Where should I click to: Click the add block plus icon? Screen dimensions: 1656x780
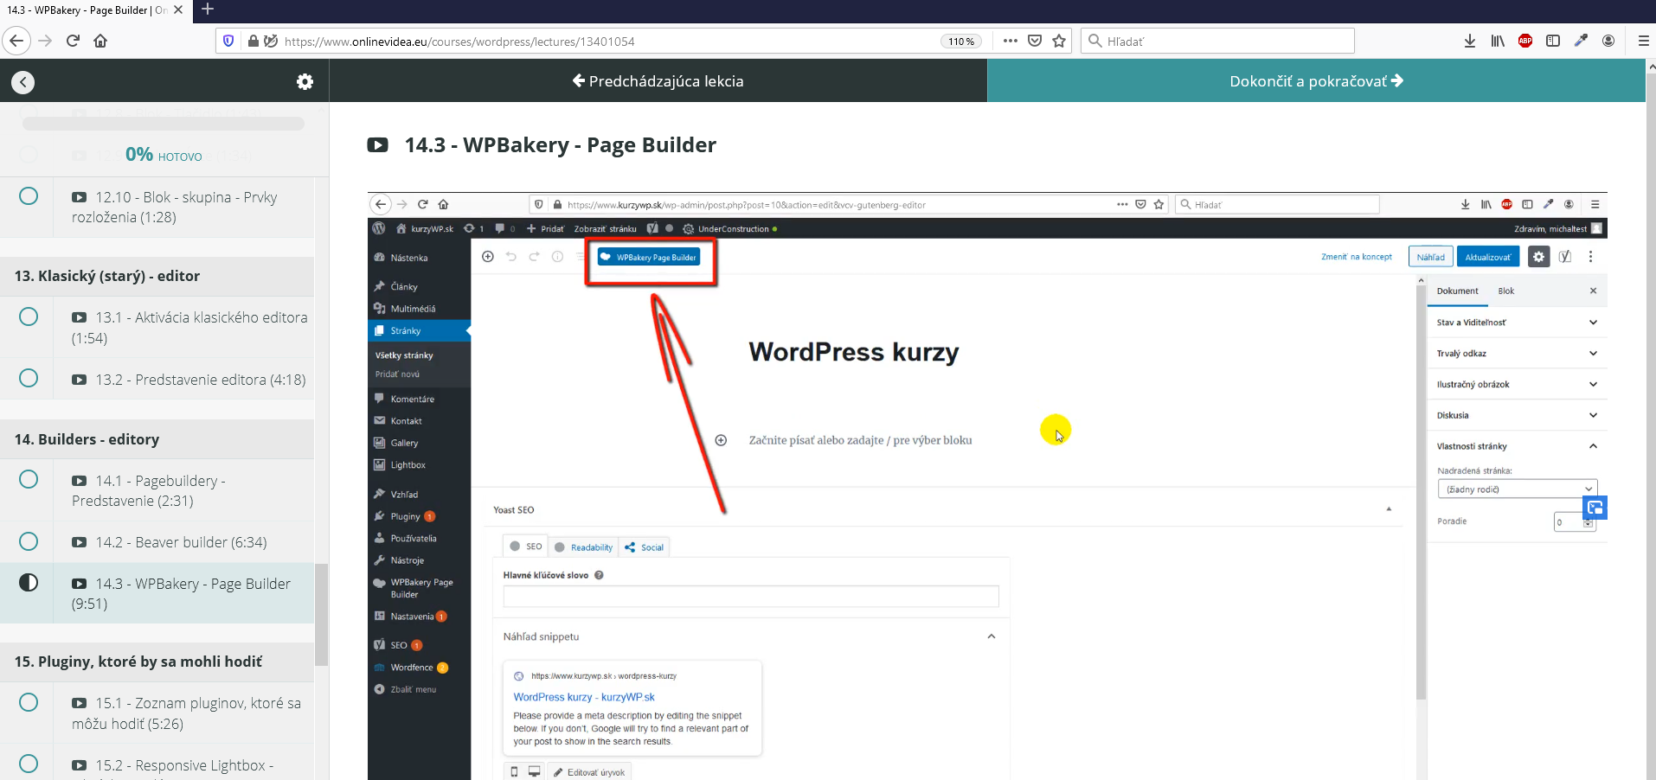[488, 257]
